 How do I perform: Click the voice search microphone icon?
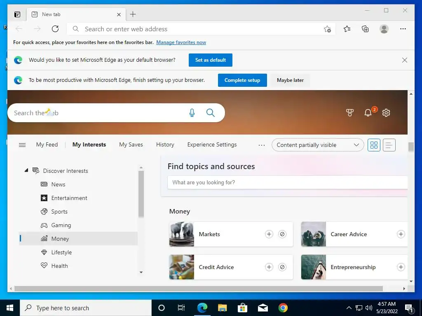tap(192, 113)
